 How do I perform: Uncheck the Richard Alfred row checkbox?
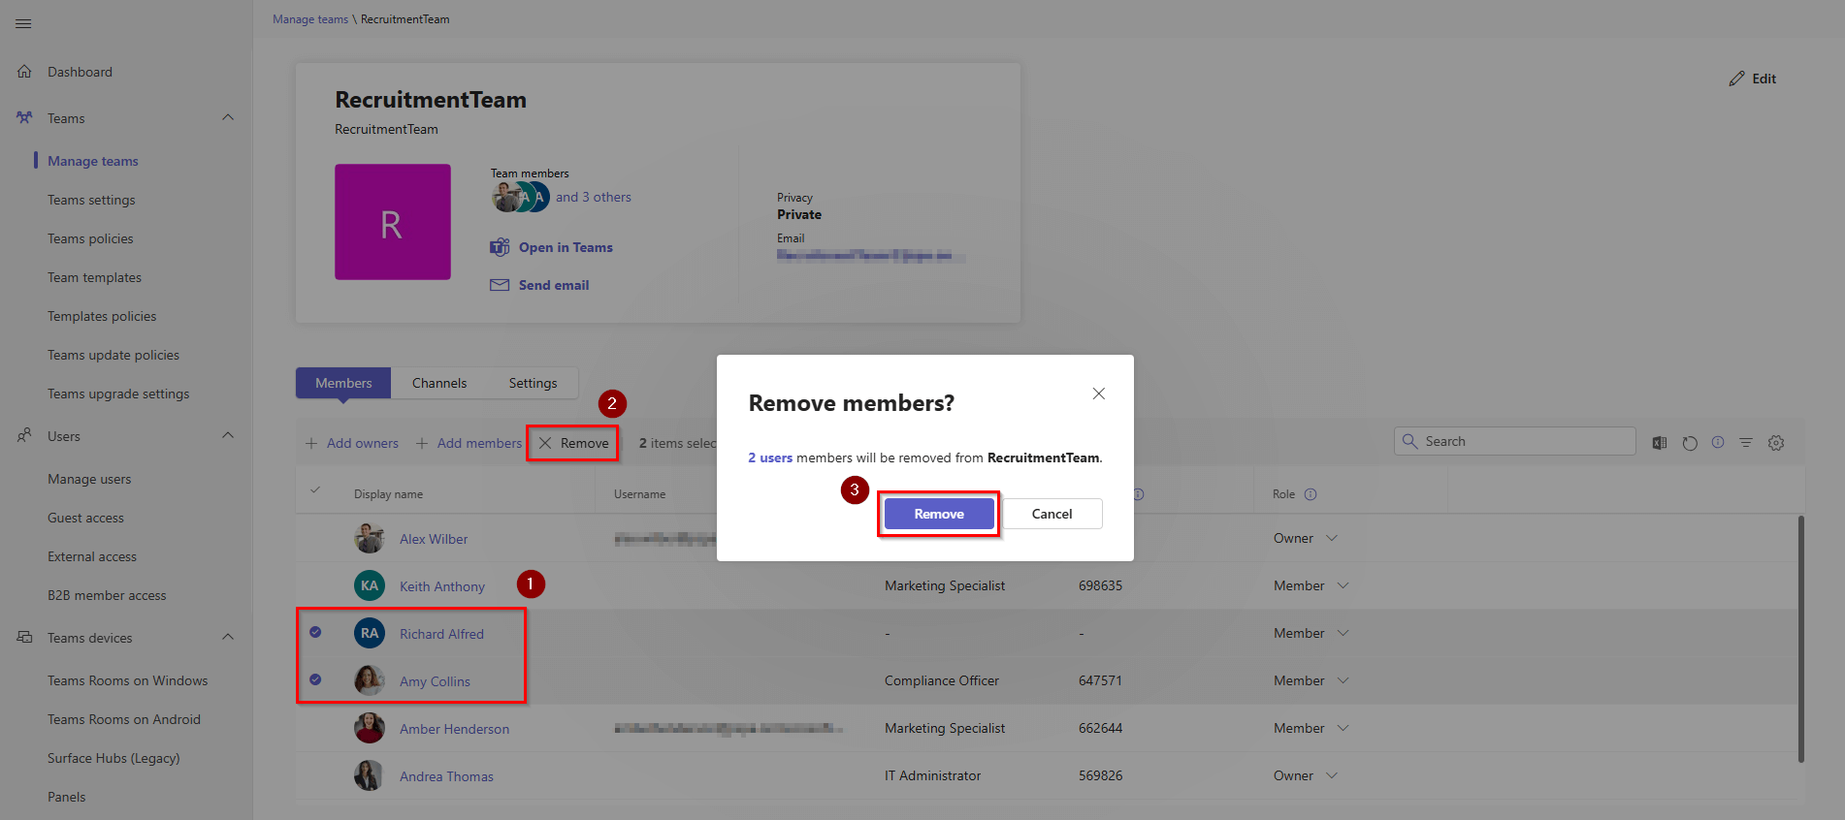tap(315, 632)
